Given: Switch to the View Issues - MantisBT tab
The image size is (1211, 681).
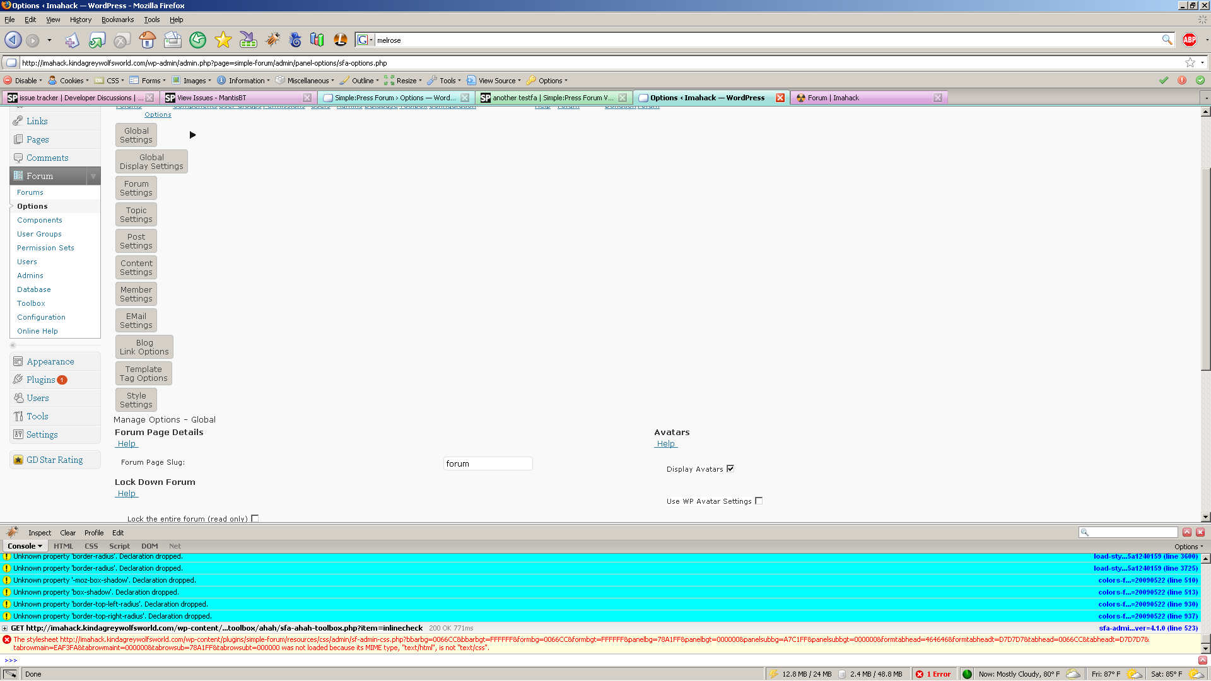Looking at the screenshot, I should [237, 98].
